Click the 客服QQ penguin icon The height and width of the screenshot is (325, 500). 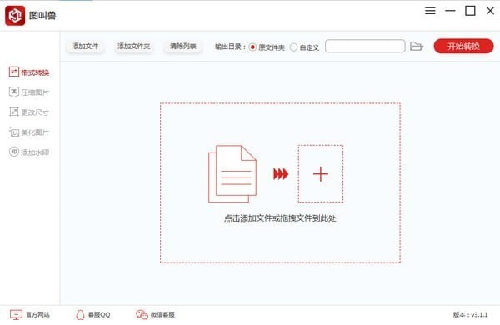[80, 314]
